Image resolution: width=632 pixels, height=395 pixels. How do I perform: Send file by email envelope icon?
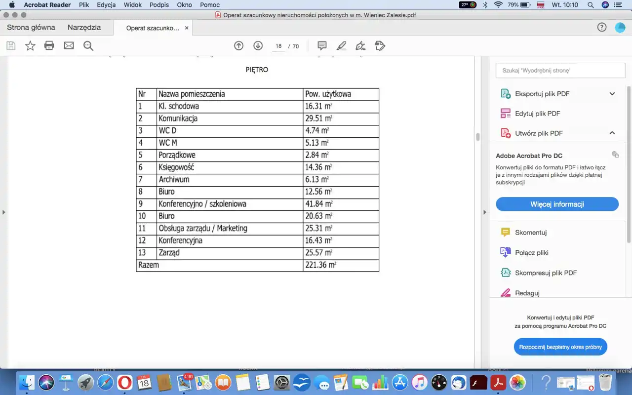click(x=69, y=46)
